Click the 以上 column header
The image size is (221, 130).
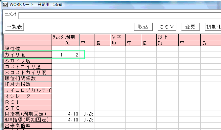(167, 37)
